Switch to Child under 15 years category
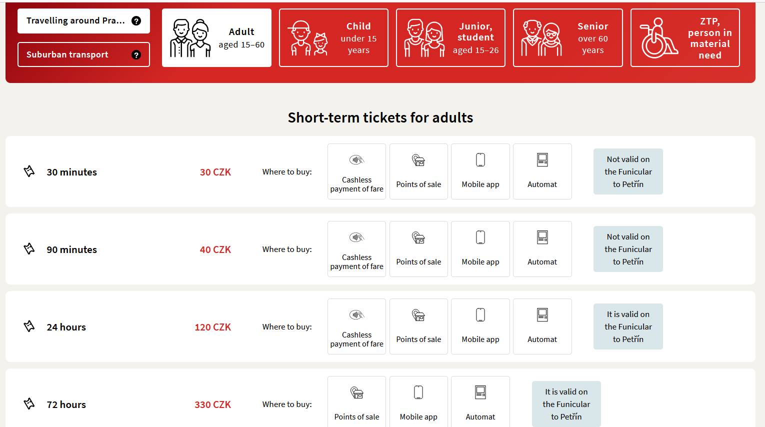 coord(333,38)
